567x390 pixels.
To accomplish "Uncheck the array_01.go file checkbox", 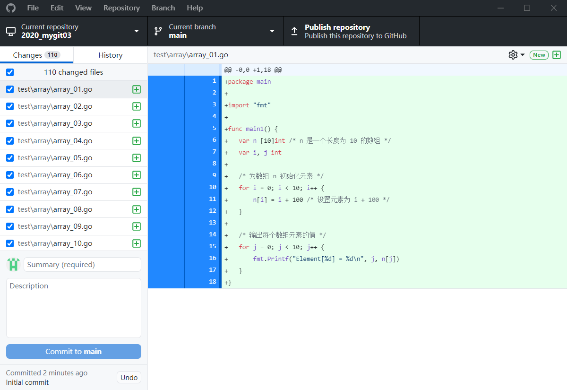I will [x=10, y=89].
